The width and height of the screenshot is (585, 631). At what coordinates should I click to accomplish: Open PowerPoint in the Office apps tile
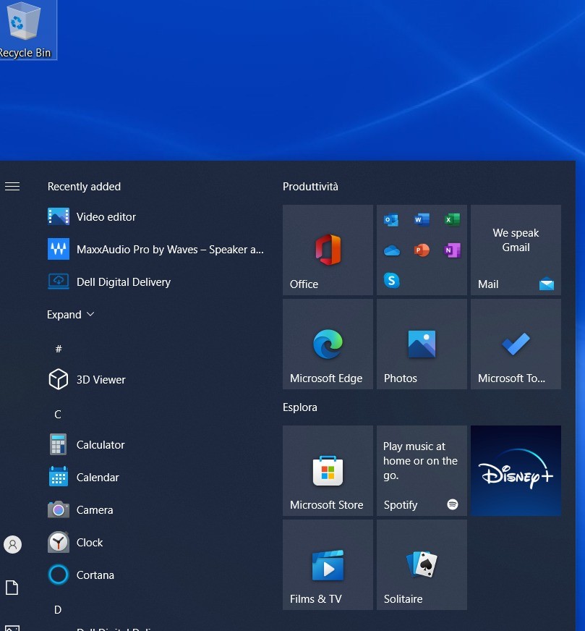[422, 250]
